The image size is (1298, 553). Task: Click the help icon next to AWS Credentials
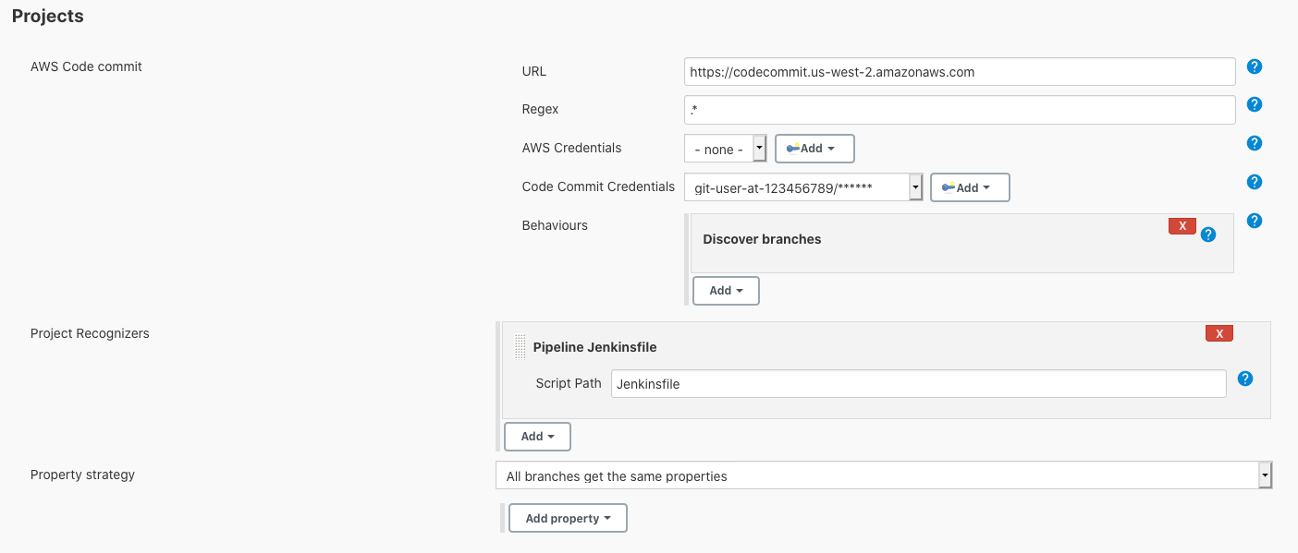(1254, 143)
